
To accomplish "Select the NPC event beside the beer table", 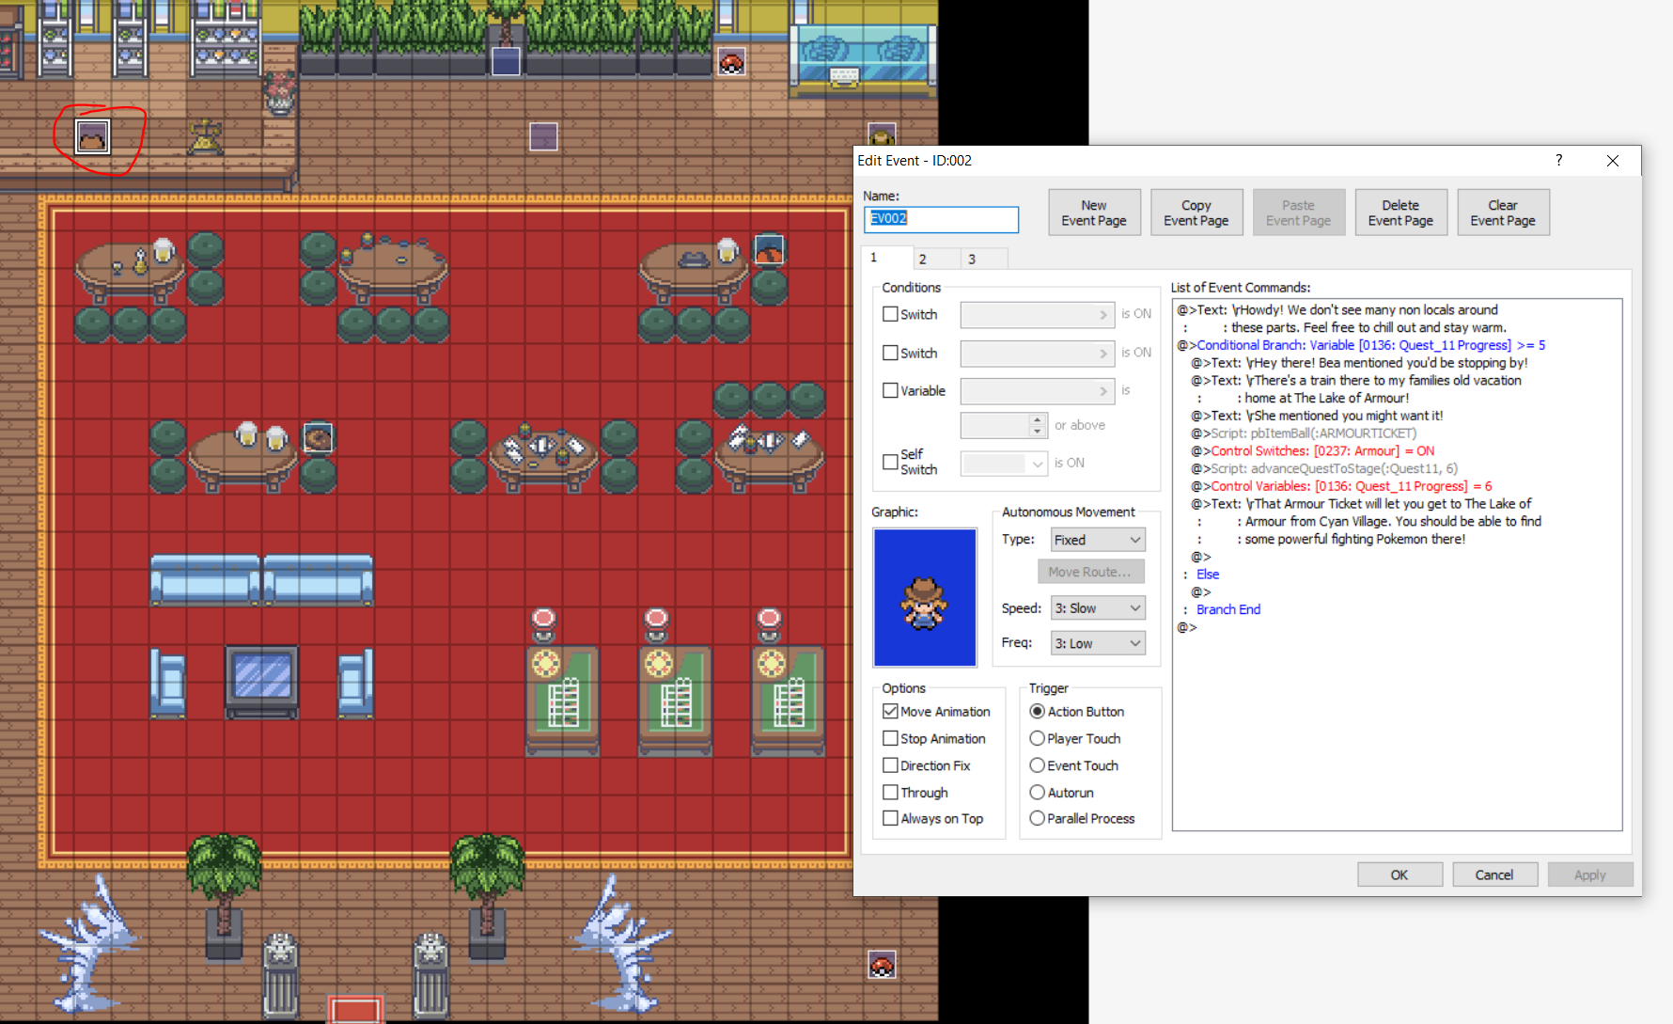I will coord(318,438).
